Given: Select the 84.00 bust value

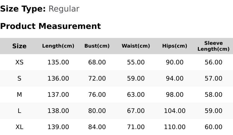Looking at the screenshot, I should click(x=97, y=127).
